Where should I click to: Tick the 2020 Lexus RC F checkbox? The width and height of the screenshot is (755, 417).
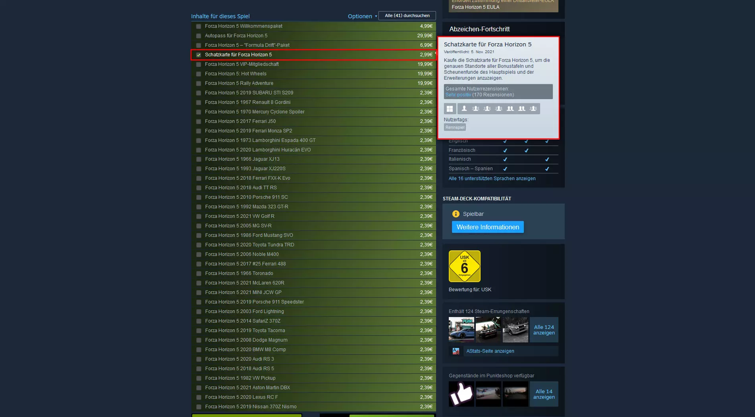coord(199,397)
